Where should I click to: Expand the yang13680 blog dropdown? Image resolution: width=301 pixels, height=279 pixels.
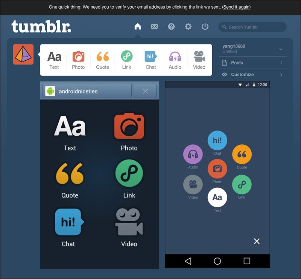click(x=281, y=49)
